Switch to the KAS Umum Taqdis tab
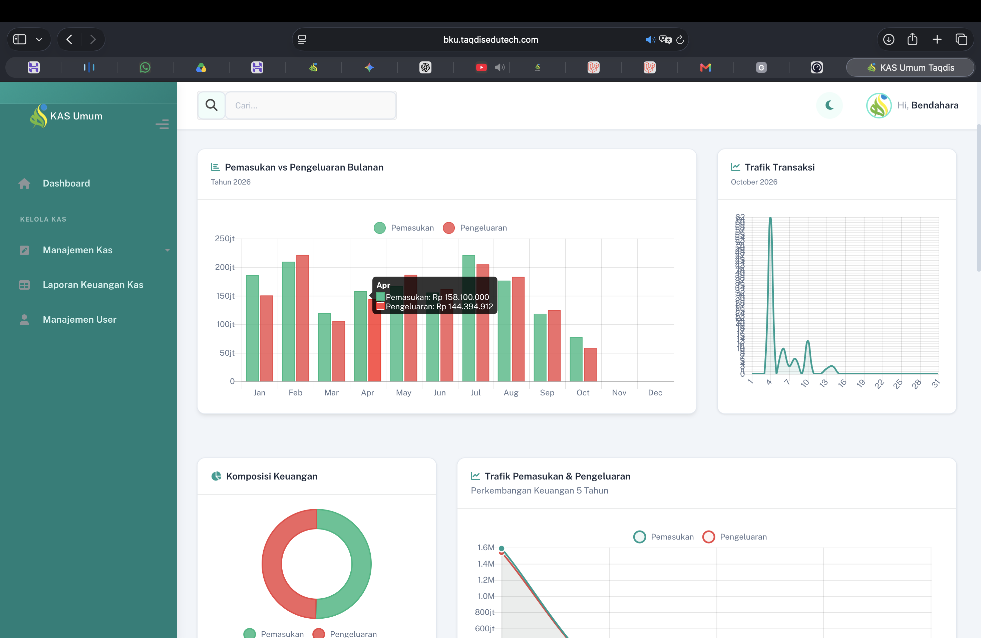 point(910,68)
